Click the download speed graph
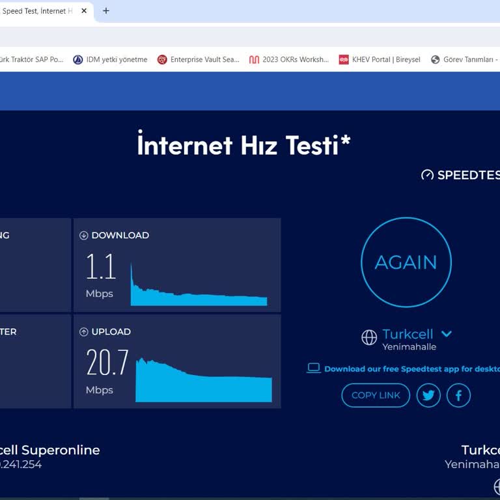 199,284
